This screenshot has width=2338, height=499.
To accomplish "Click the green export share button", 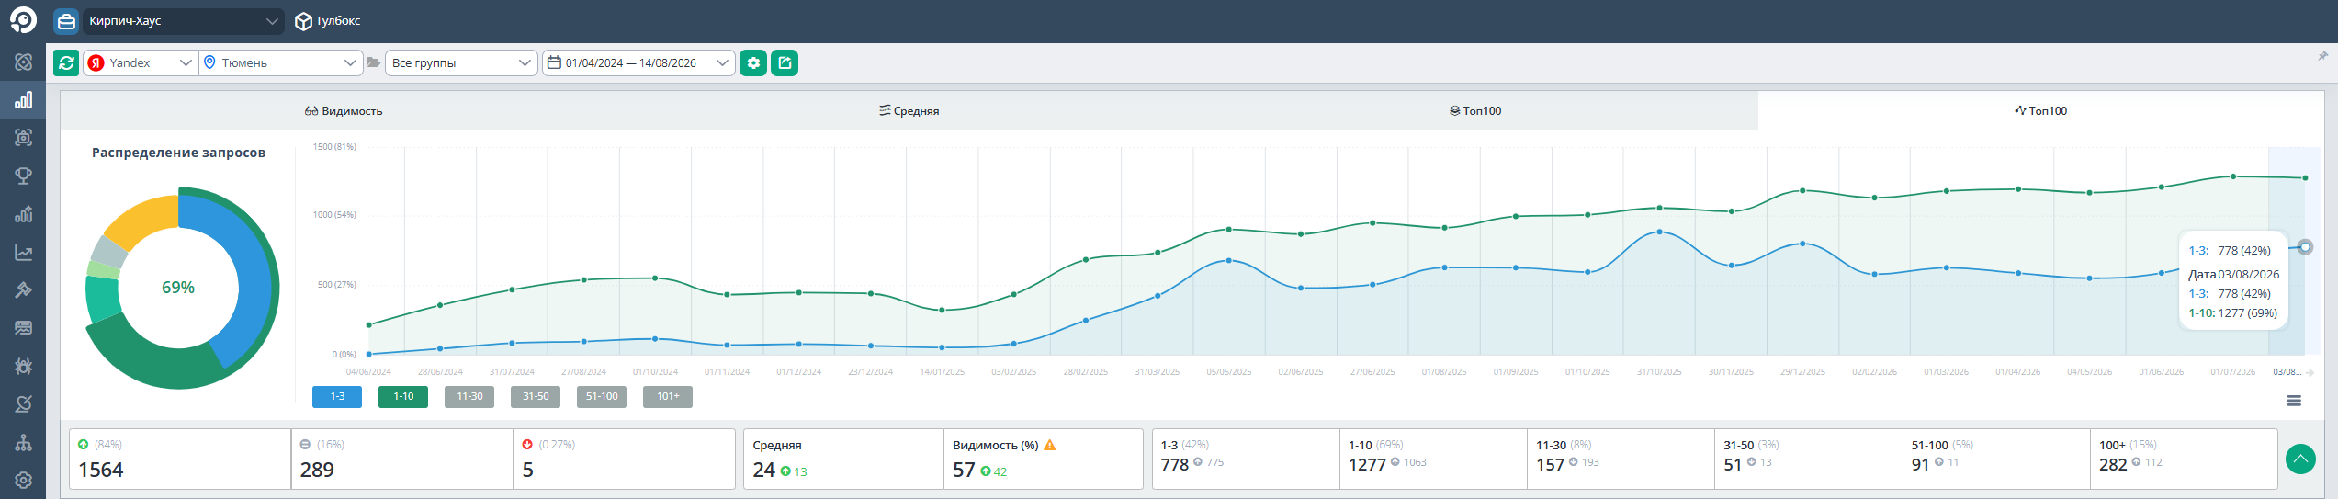I will (x=785, y=62).
